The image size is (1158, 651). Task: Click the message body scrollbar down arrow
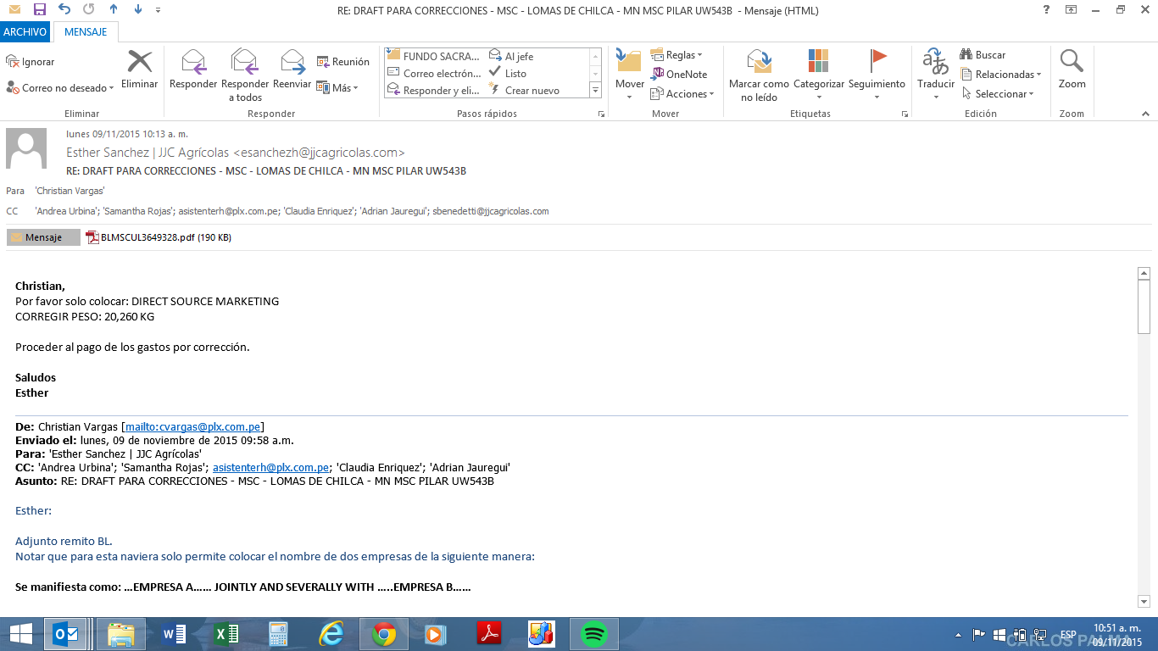point(1144,601)
